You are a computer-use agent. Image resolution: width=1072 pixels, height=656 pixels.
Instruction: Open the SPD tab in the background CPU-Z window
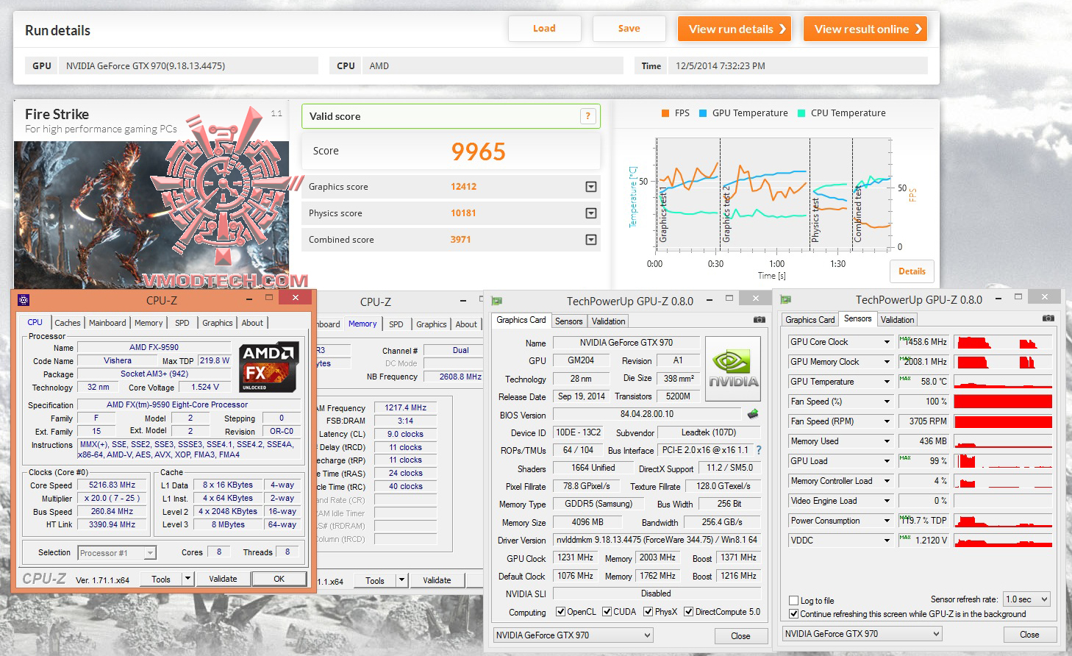point(396,324)
